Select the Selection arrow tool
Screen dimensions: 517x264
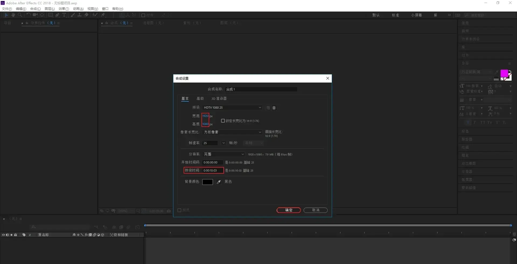[6, 15]
